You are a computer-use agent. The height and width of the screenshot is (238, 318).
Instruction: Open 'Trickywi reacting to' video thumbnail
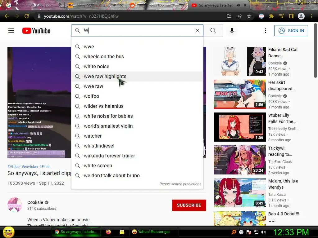tap(239, 160)
